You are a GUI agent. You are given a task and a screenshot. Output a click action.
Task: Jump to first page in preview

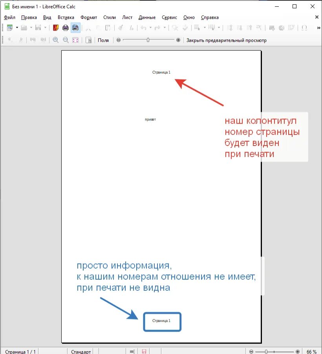pos(33,40)
